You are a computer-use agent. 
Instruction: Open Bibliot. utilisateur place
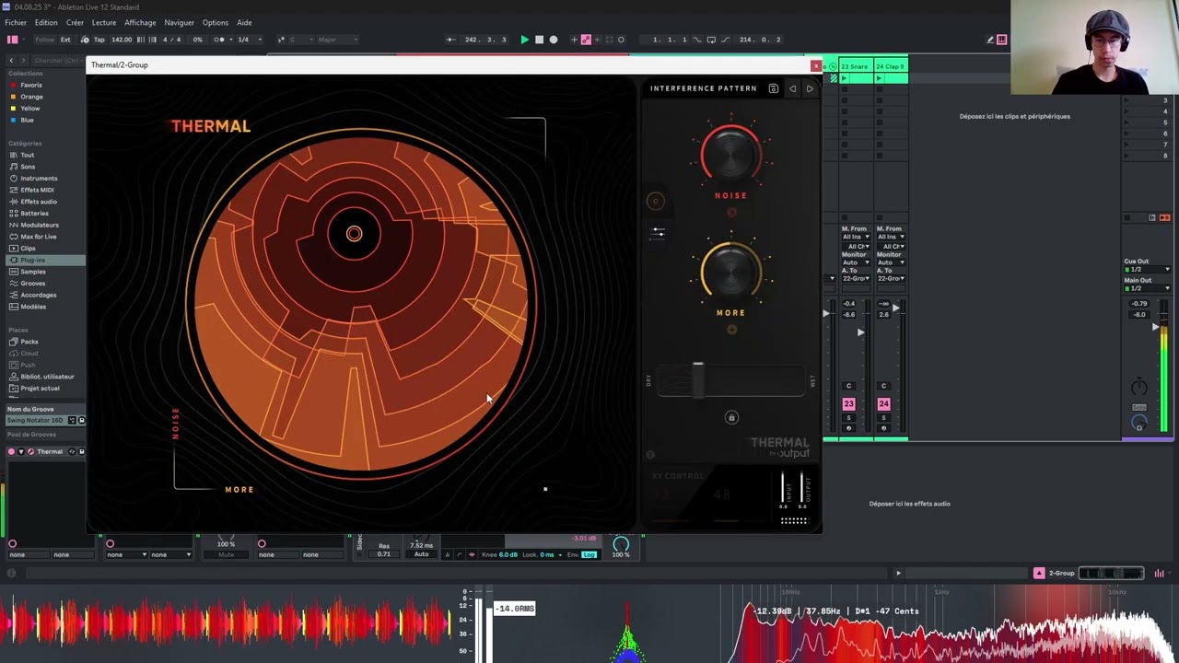(47, 377)
